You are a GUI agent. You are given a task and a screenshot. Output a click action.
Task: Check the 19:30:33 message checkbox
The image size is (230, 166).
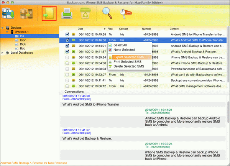point(67,69)
